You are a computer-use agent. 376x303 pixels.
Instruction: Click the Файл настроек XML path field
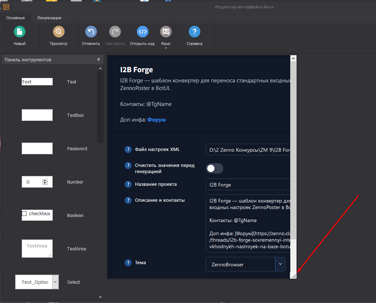click(248, 150)
